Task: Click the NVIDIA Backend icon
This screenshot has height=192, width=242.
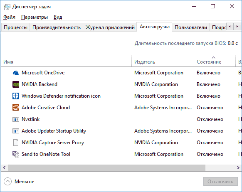Action: [x=16, y=84]
